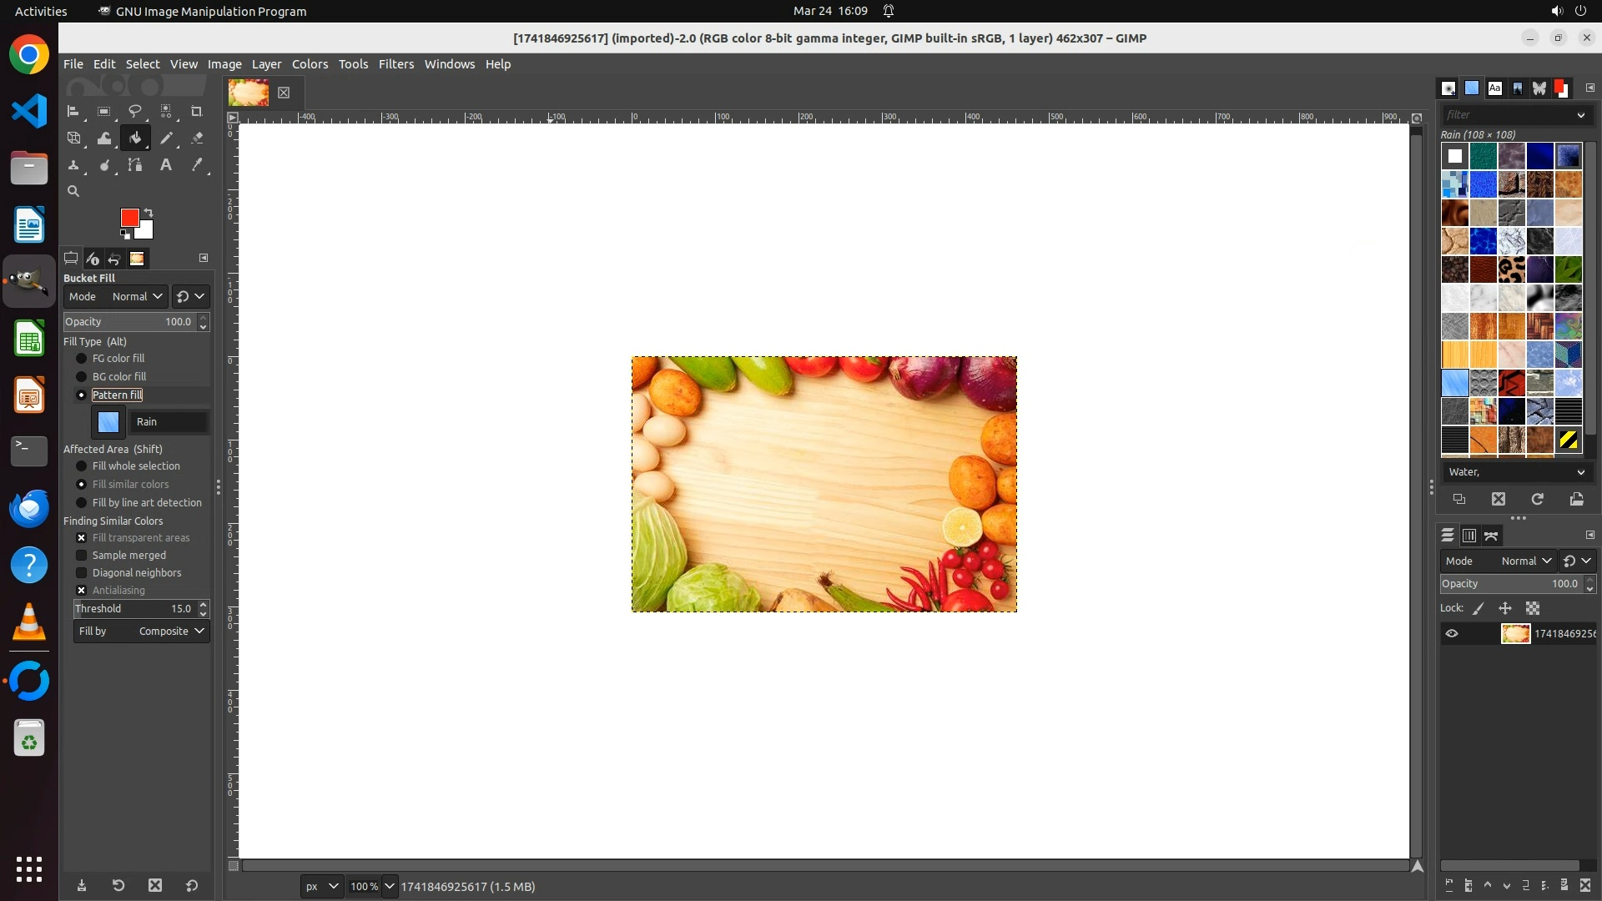Select the Color Picker eyedropper tool
The height and width of the screenshot is (901, 1602).
[197, 165]
